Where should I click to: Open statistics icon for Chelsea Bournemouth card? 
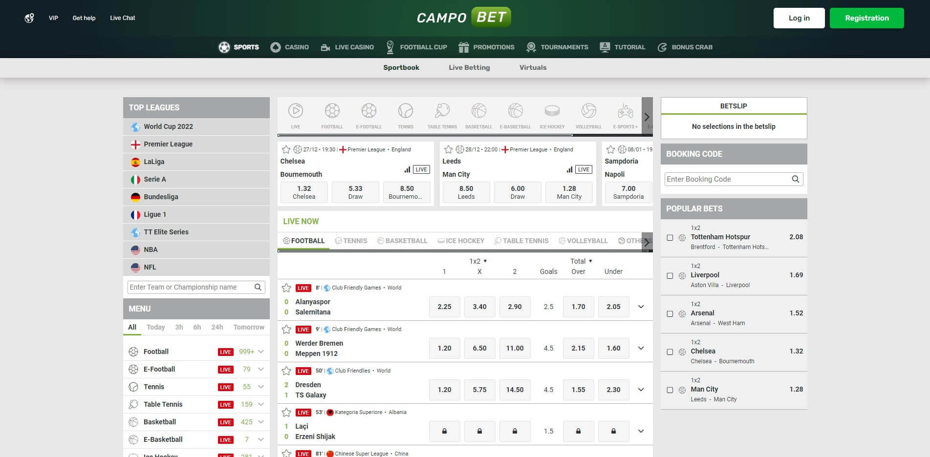(407, 169)
